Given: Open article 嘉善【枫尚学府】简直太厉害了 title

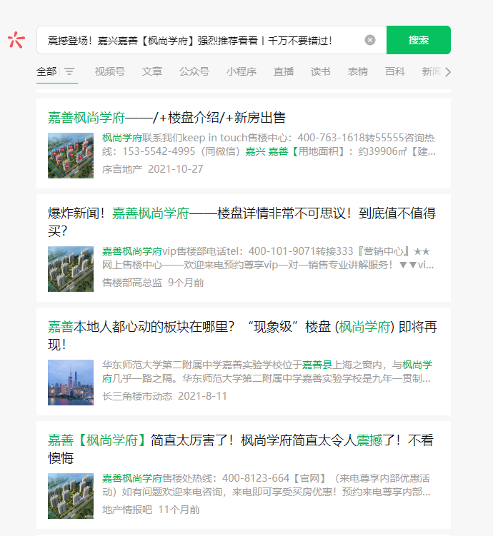Looking at the screenshot, I should point(241,449).
